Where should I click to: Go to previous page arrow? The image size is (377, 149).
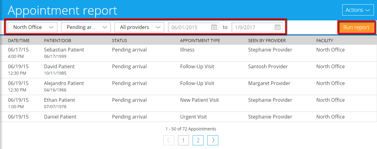coord(169,140)
